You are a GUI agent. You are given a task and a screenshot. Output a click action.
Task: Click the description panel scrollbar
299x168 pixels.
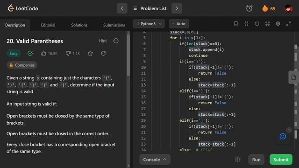click(x=128, y=55)
